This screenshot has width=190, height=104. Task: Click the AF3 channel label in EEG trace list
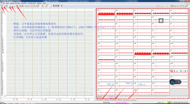[x=2, y=62]
